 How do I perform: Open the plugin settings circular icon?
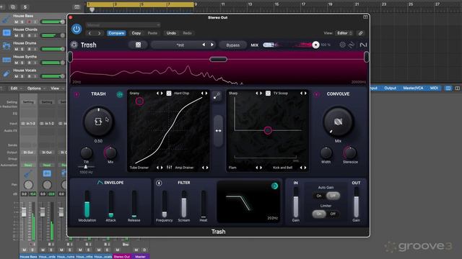342,45
